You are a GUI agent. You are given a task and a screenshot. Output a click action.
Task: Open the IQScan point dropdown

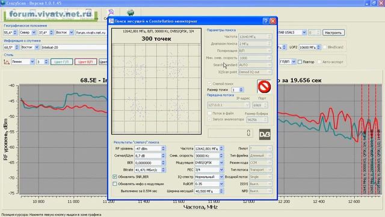pyautogui.click(x=269, y=72)
